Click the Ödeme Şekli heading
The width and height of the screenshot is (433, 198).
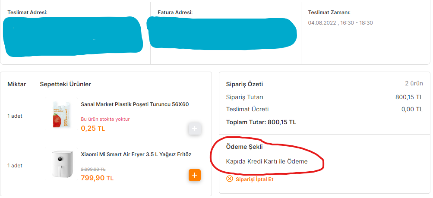click(x=244, y=147)
